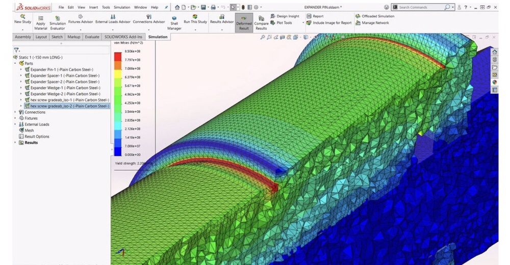Click the Report button

(315, 16)
